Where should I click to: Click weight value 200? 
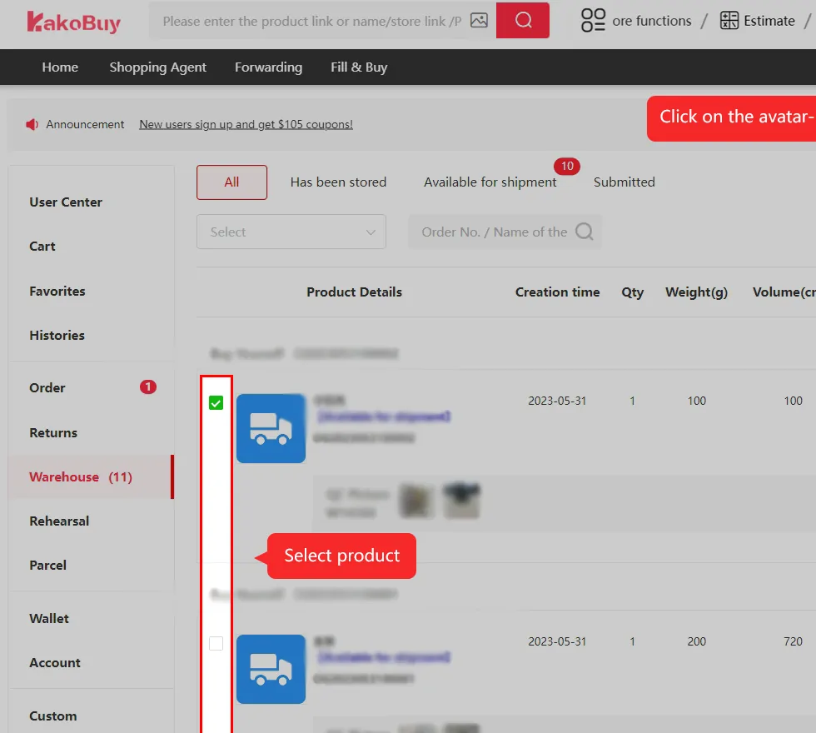pyautogui.click(x=696, y=641)
